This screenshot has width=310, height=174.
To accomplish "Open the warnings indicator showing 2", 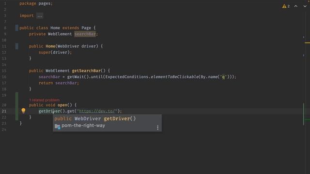I will coord(286,6).
